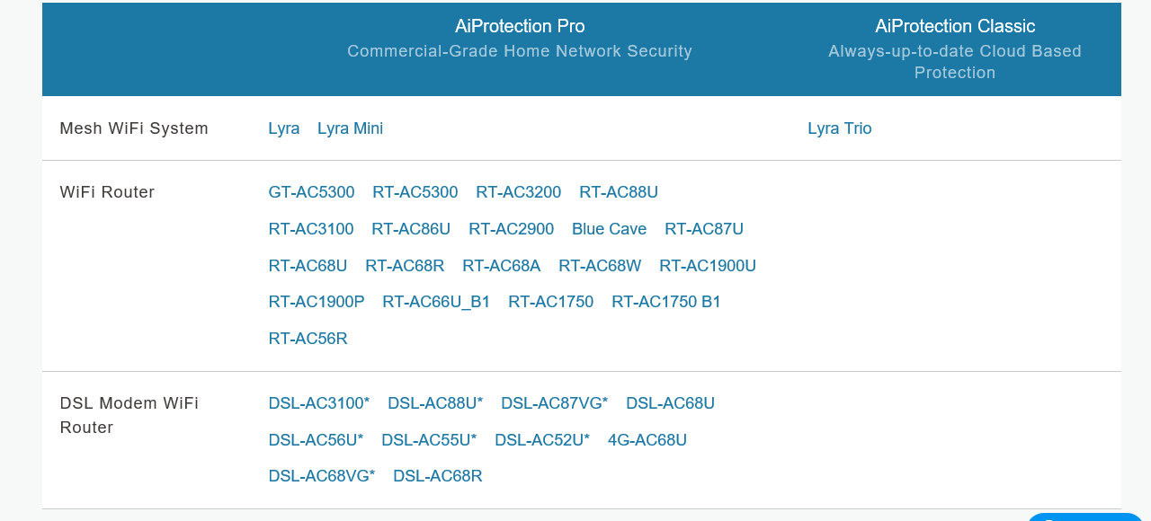Open the DSL-AC52U* link
This screenshot has height=521, width=1151.
click(x=542, y=440)
